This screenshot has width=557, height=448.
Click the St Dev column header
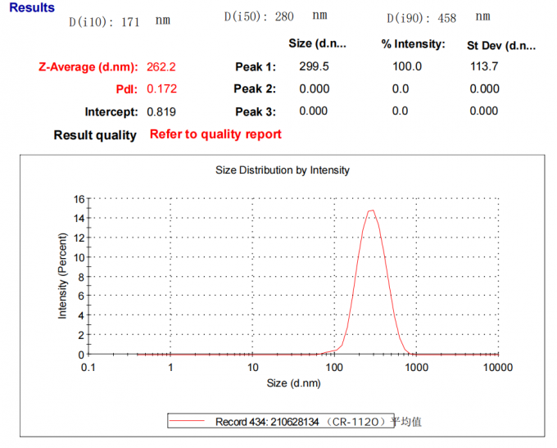click(500, 46)
